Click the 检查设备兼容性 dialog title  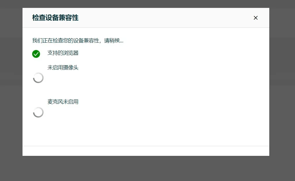pyautogui.click(x=55, y=18)
